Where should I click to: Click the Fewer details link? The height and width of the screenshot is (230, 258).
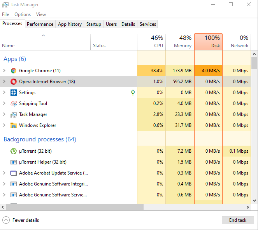(26, 220)
